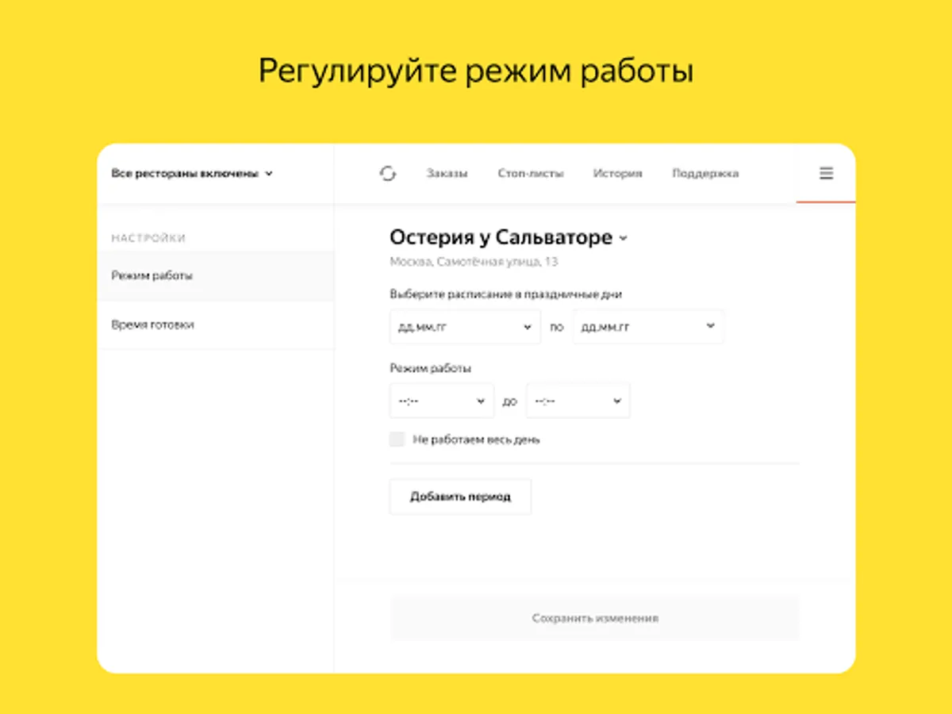
Task: Click the Регулируйте режим работы headline
Action: 476,71
